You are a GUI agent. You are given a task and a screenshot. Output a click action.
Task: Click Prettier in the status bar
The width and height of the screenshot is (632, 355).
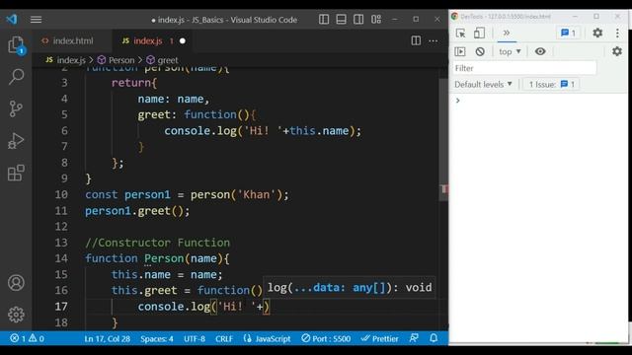pos(379,338)
